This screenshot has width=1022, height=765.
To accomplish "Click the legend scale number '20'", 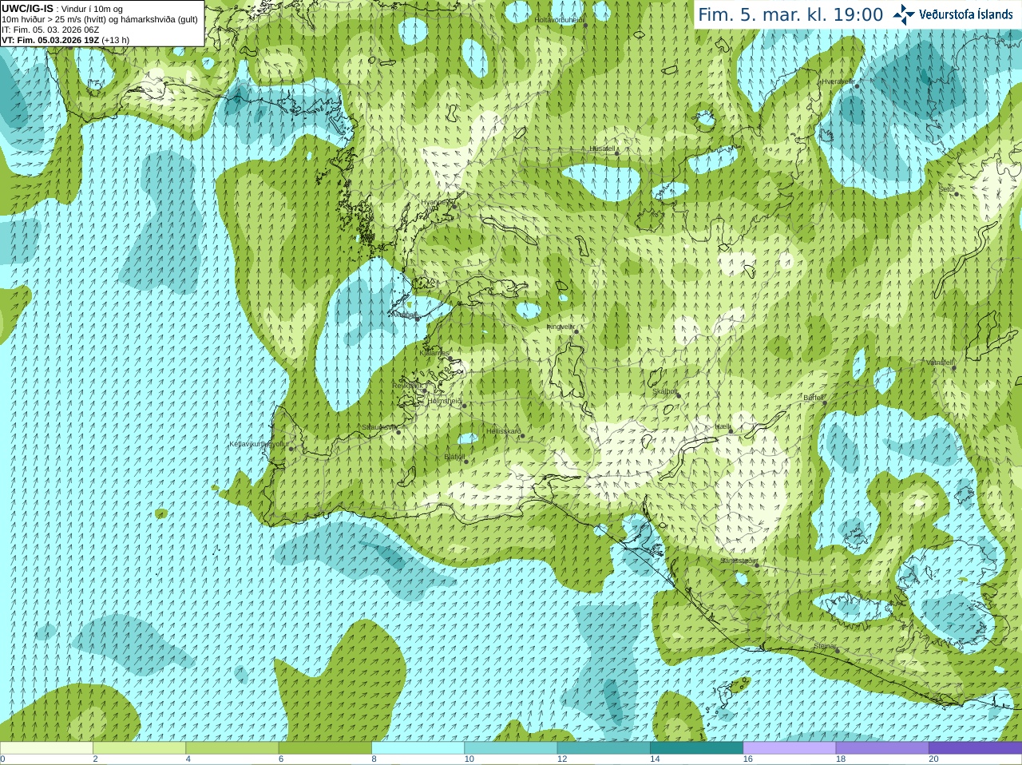I will click(x=933, y=759).
